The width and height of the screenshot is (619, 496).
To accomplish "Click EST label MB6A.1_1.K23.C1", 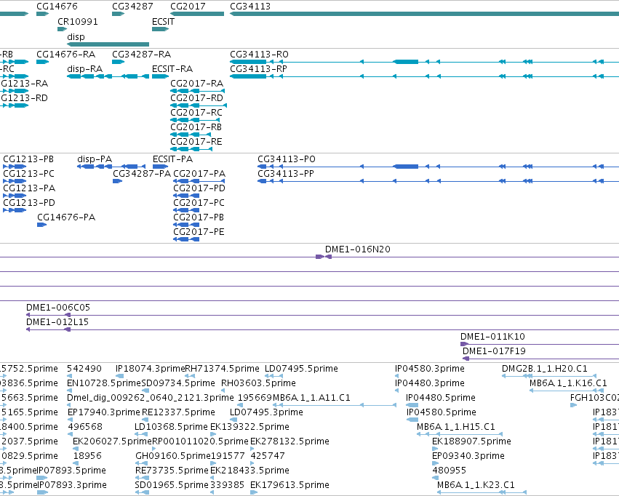I will 476,485.
